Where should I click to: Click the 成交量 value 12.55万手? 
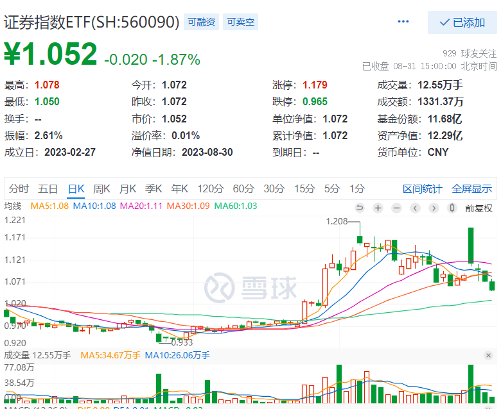click(x=440, y=85)
